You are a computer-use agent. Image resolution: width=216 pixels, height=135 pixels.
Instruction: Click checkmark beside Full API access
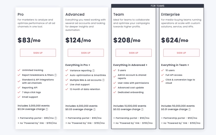click(x=163, y=75)
